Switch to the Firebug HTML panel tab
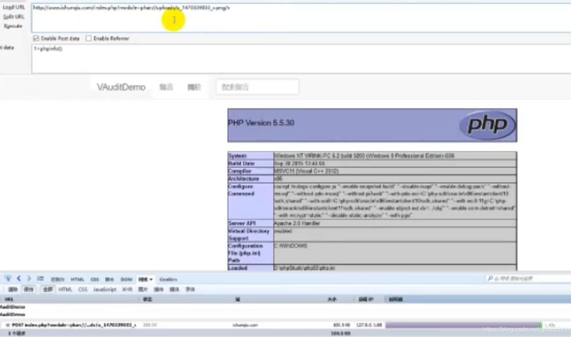Screen dimensions: 571x337 (77, 279)
